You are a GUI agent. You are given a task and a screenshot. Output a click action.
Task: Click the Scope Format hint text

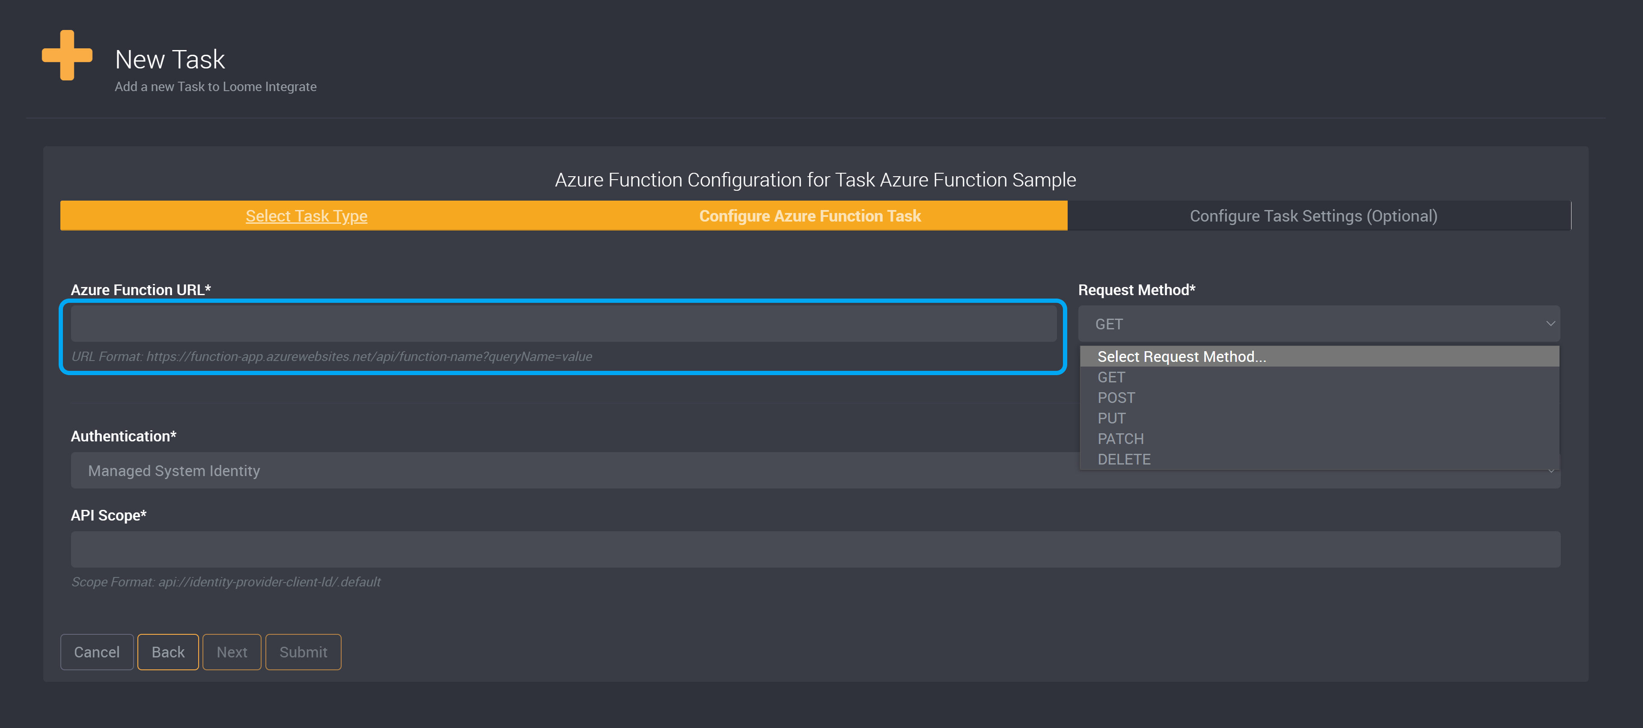(226, 582)
